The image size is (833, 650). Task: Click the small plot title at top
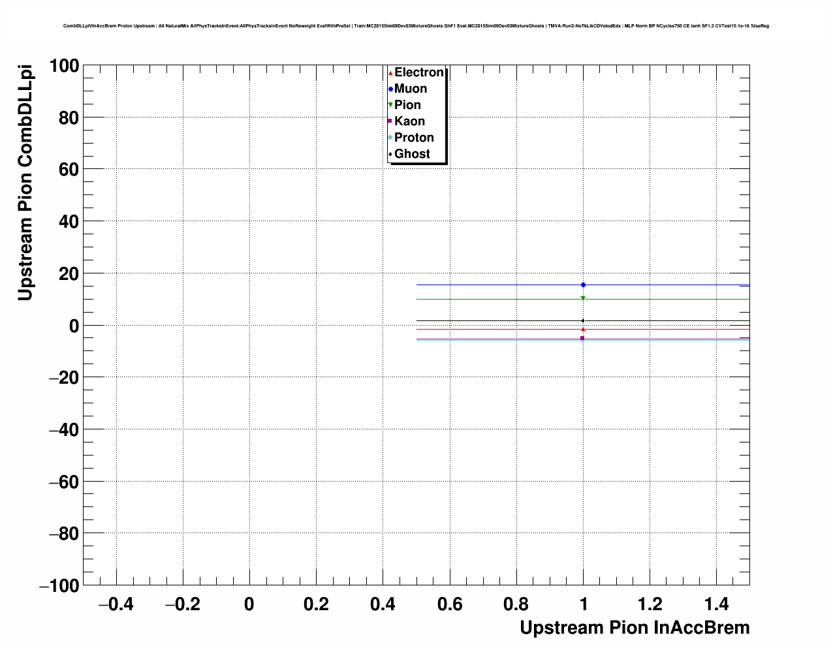(416, 26)
